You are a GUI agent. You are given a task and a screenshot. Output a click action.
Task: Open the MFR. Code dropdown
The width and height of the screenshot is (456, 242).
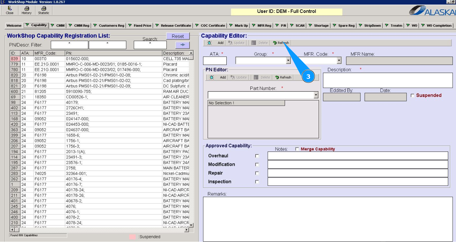tap(339, 61)
